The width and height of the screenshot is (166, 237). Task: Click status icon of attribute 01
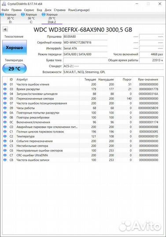[x=5, y=84]
